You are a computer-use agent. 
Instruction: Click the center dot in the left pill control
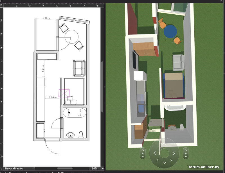143,153
